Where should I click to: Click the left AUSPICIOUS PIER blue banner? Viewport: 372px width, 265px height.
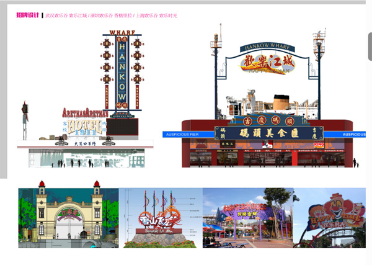click(x=180, y=134)
